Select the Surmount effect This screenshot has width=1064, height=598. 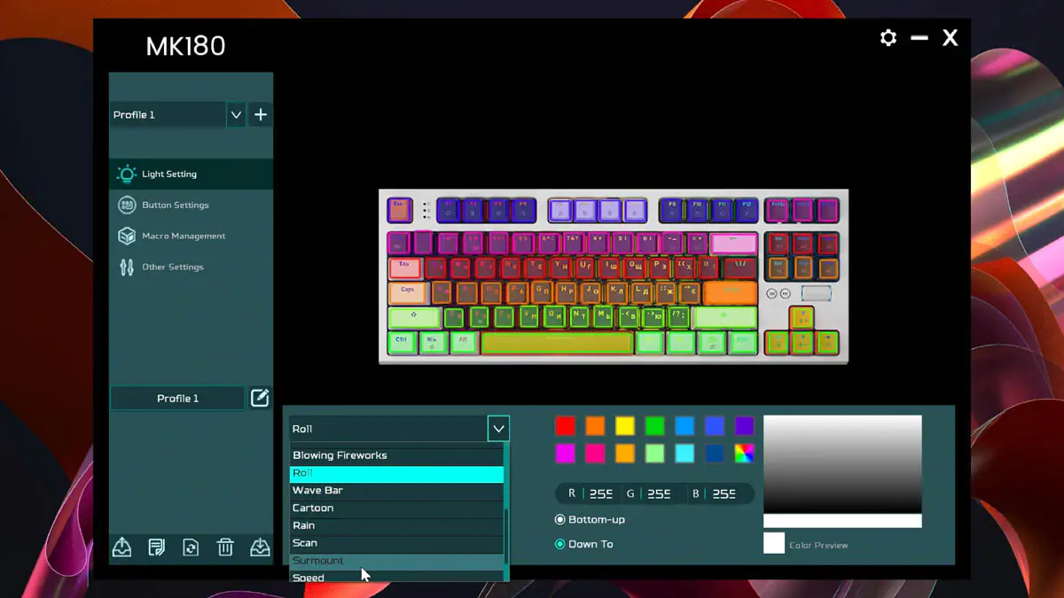click(x=396, y=561)
